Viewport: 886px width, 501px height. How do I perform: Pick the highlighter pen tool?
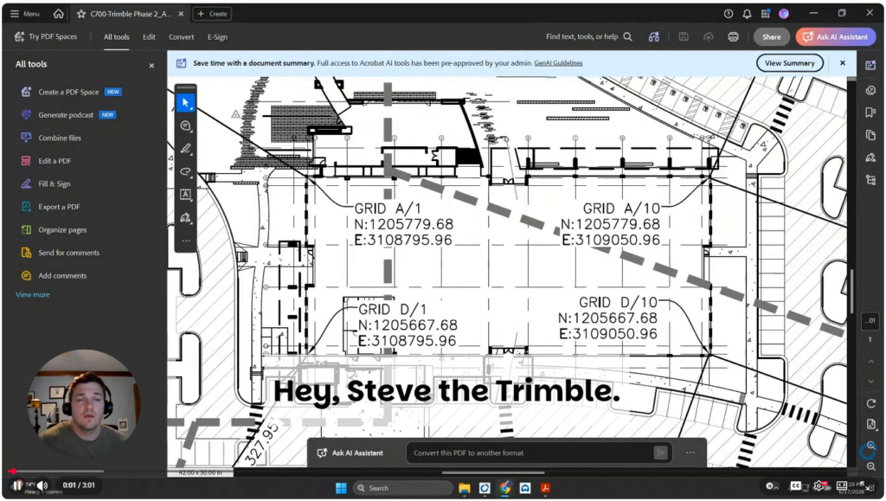point(185,149)
